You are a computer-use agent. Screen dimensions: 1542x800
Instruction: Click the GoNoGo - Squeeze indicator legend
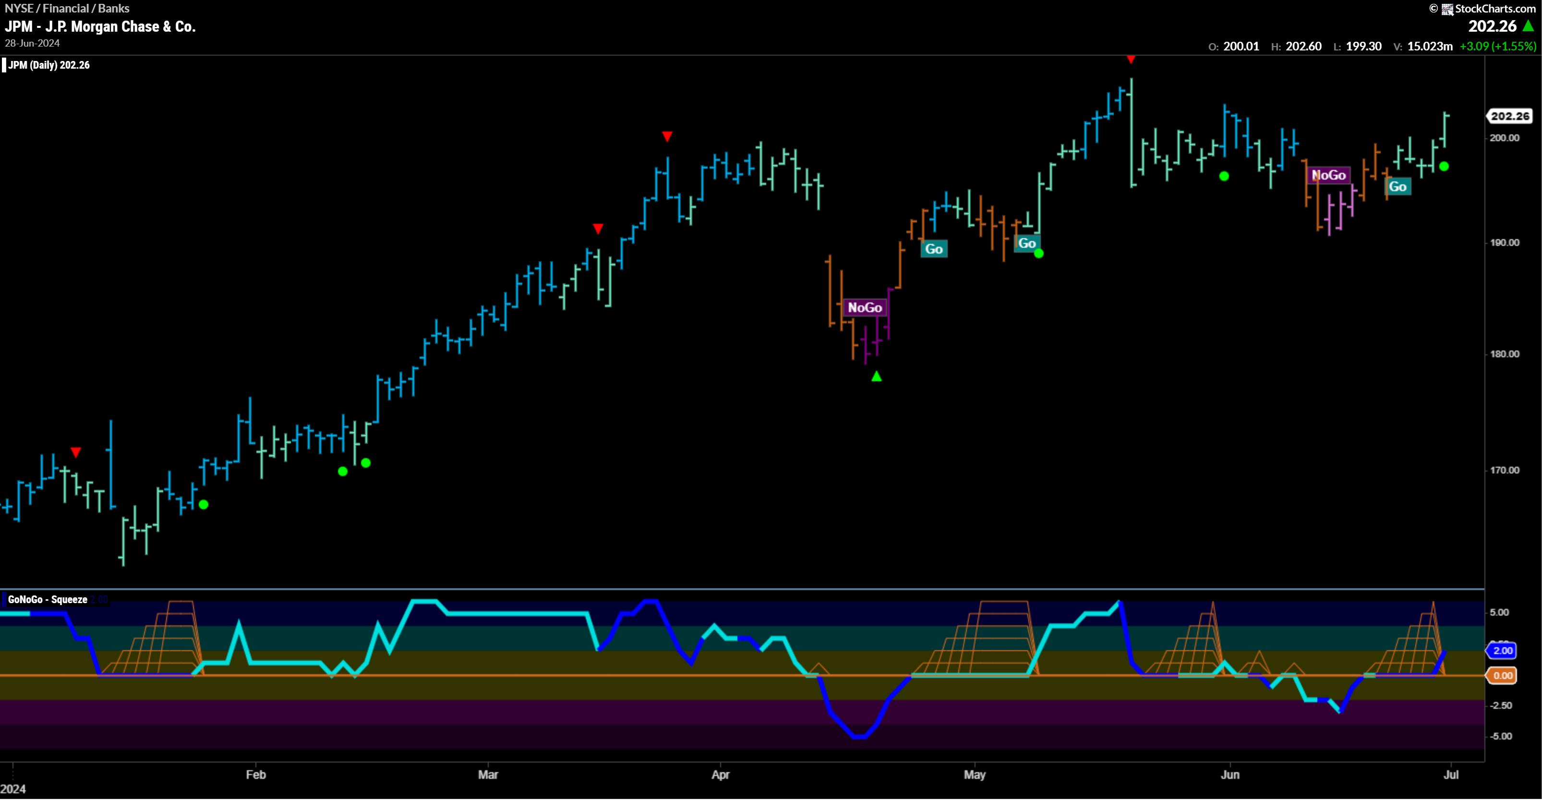click(48, 599)
